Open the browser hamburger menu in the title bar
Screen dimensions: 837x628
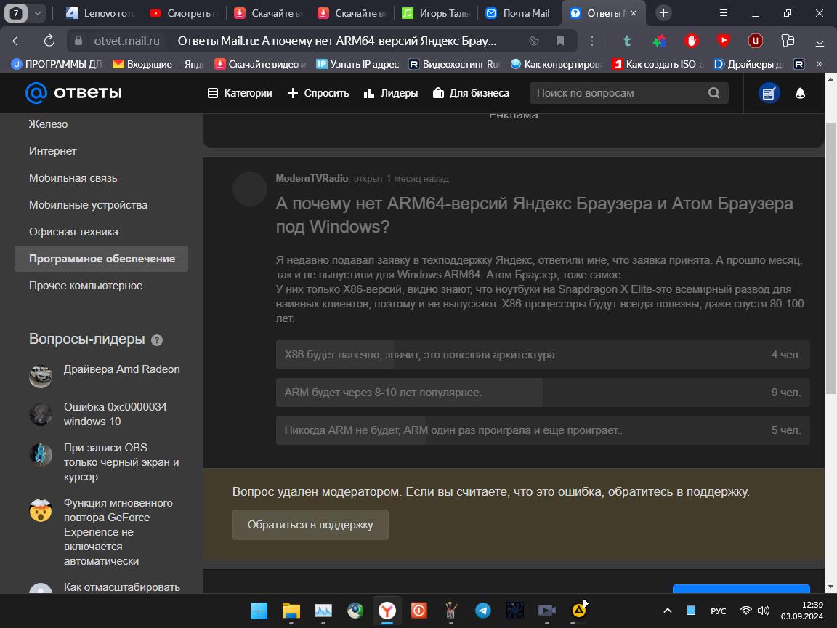724,13
